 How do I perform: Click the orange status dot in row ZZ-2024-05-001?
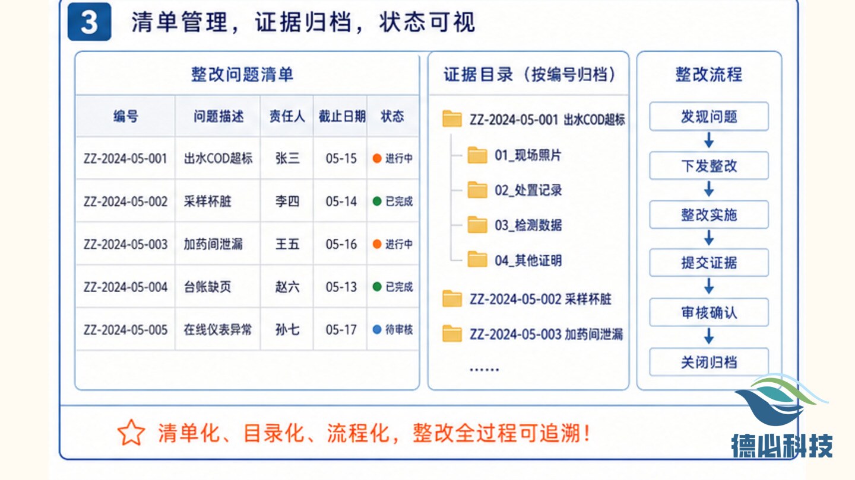(376, 159)
